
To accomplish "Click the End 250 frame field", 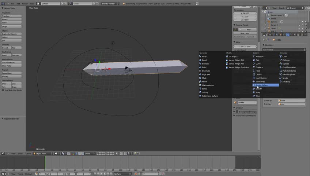I will [x=66, y=174].
